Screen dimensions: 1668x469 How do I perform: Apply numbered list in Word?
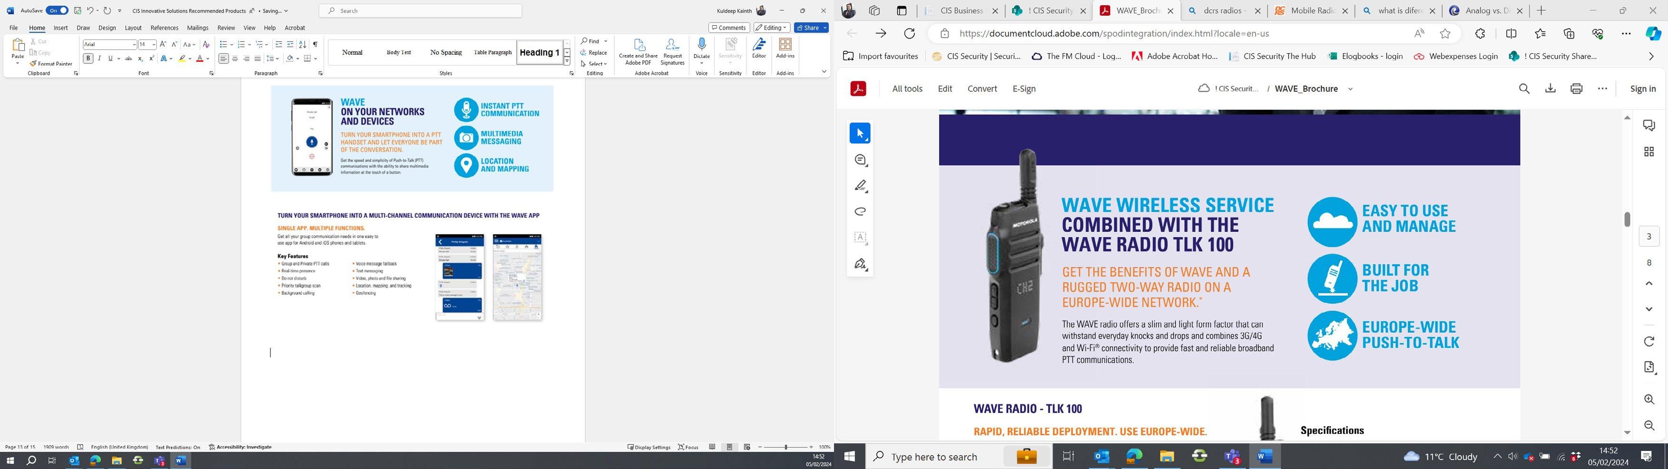coord(241,44)
